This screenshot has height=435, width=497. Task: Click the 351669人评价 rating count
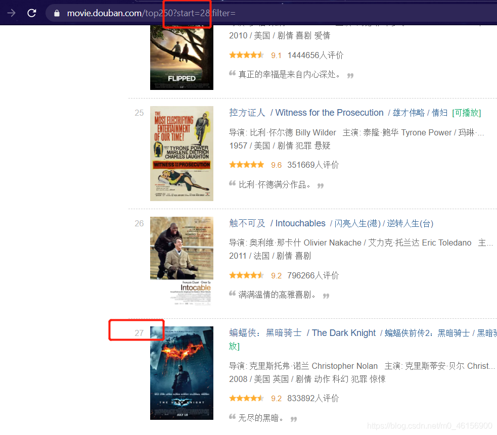(x=313, y=165)
